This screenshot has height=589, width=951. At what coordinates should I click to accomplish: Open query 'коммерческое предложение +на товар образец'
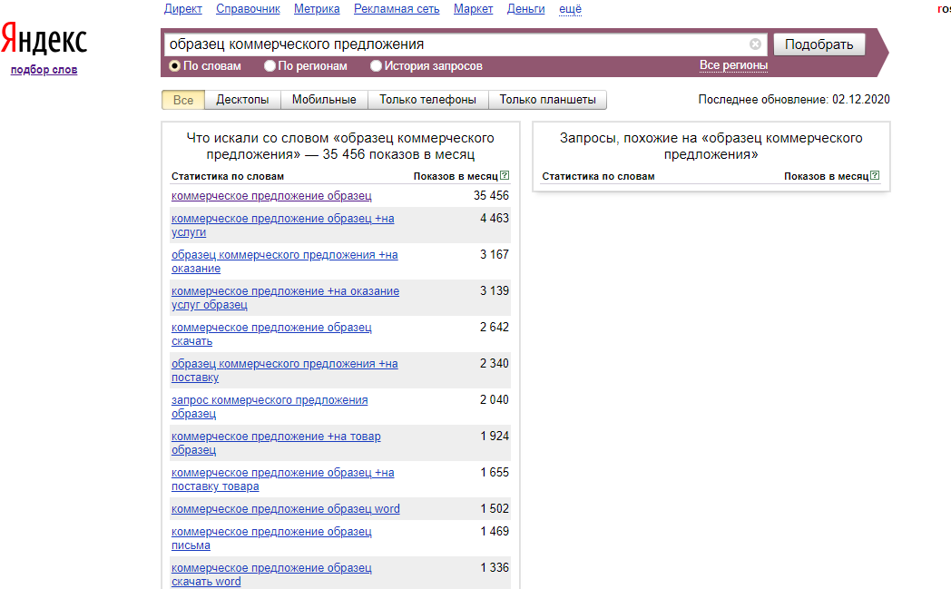[x=276, y=444]
